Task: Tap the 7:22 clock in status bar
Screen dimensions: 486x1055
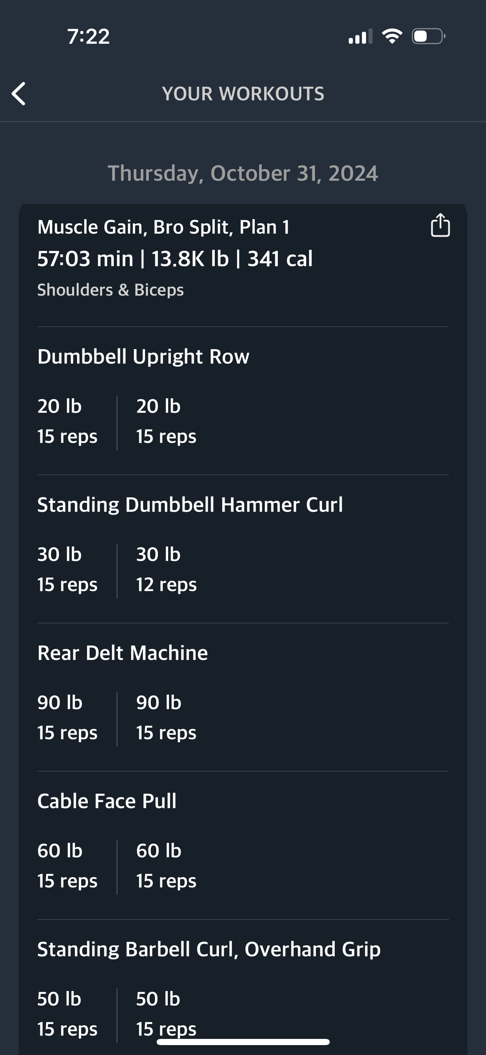Action: tap(89, 36)
